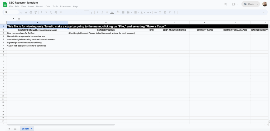270x131 pixels.
Task: Increase font size with plus button
Action: (91, 13)
